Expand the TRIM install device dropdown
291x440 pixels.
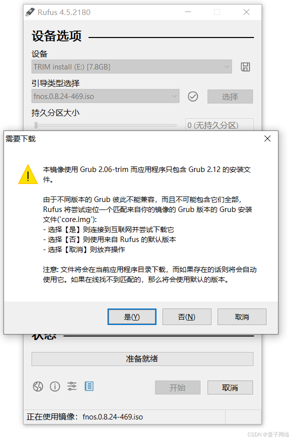click(x=131, y=67)
